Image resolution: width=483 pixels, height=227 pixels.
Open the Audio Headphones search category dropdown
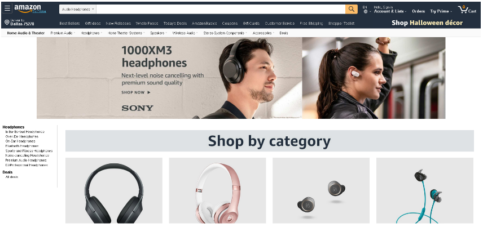[78, 9]
